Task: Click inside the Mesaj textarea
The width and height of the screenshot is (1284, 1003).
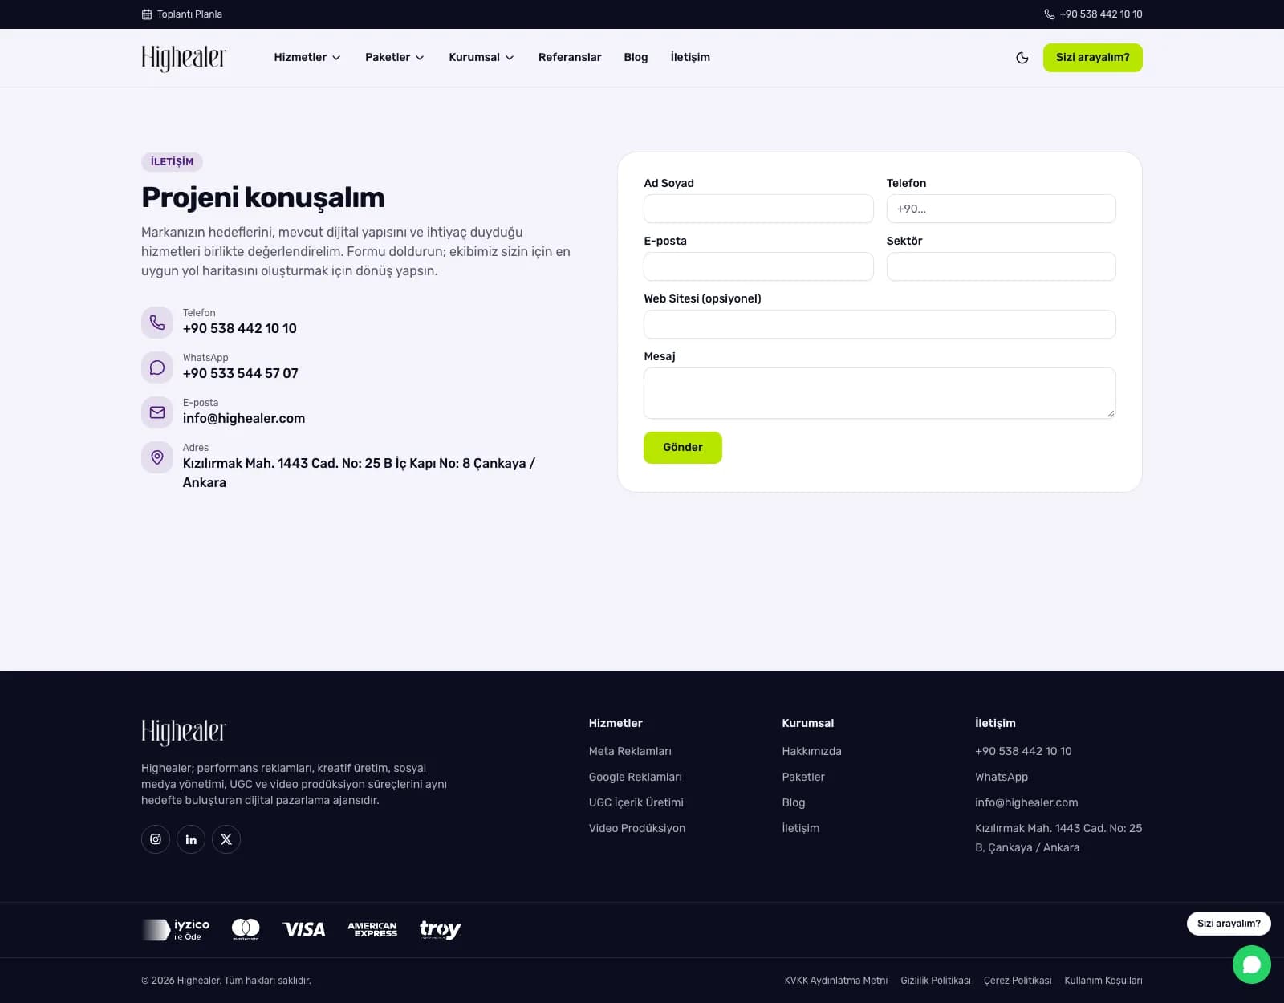Action: [x=880, y=393]
